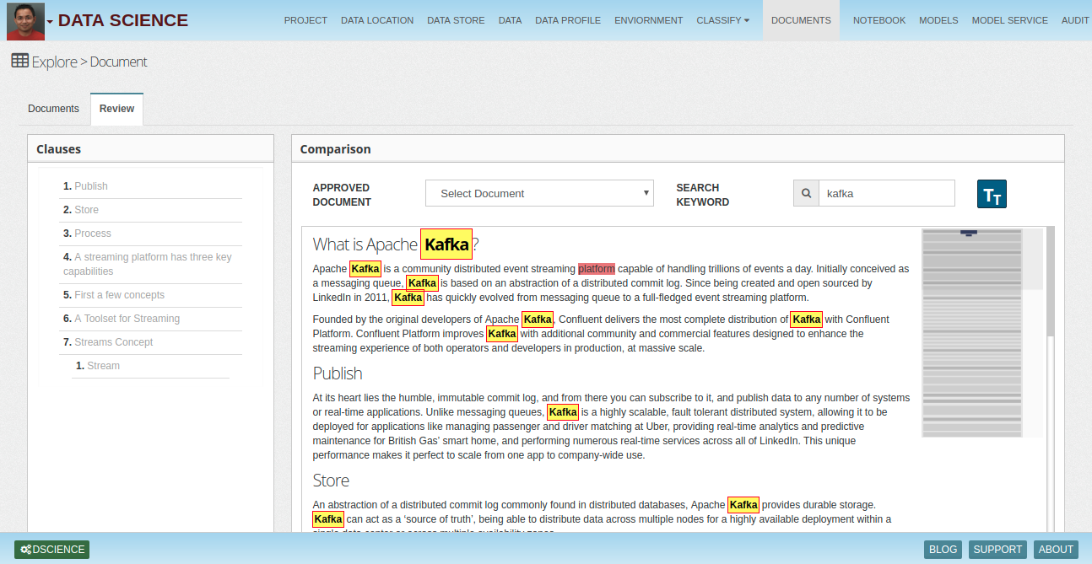Screen dimensions: 1092x564
Task: Jump to the Process clause
Action: coord(93,234)
